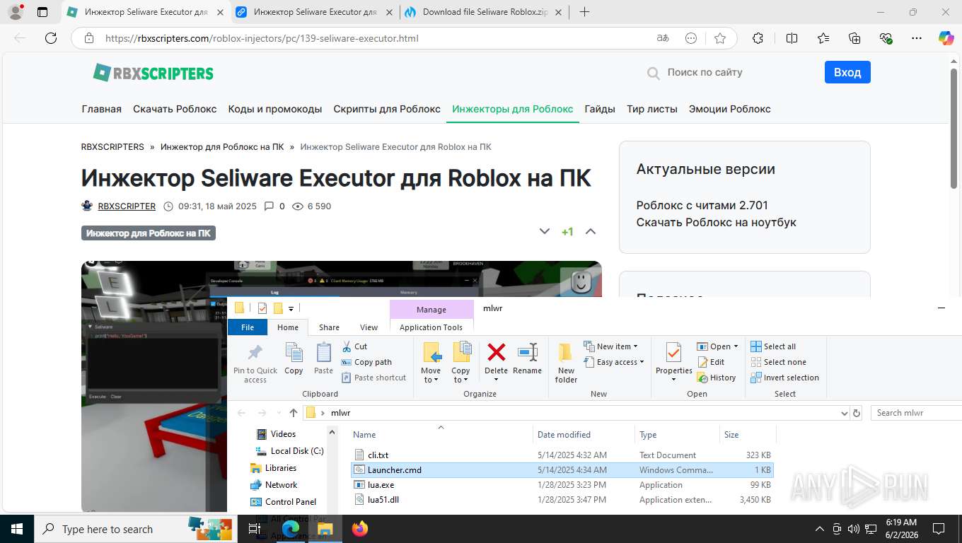The height and width of the screenshot is (543, 962).
Task: Open the Гайды menu item
Action: coord(600,109)
